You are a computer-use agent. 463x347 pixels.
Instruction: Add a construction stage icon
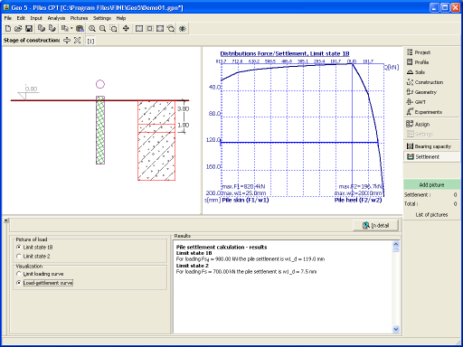click(x=67, y=41)
